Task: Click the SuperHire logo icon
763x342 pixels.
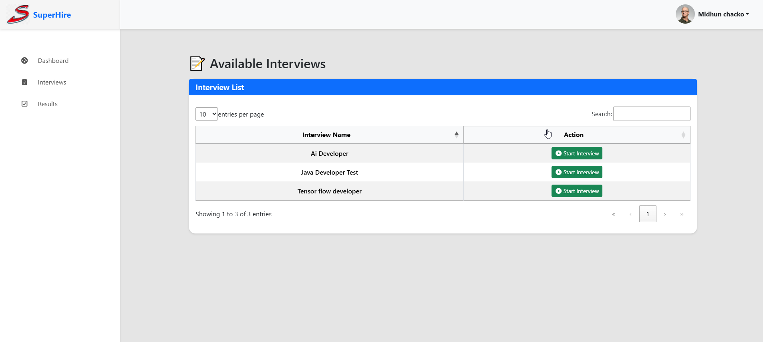Action: [18, 14]
